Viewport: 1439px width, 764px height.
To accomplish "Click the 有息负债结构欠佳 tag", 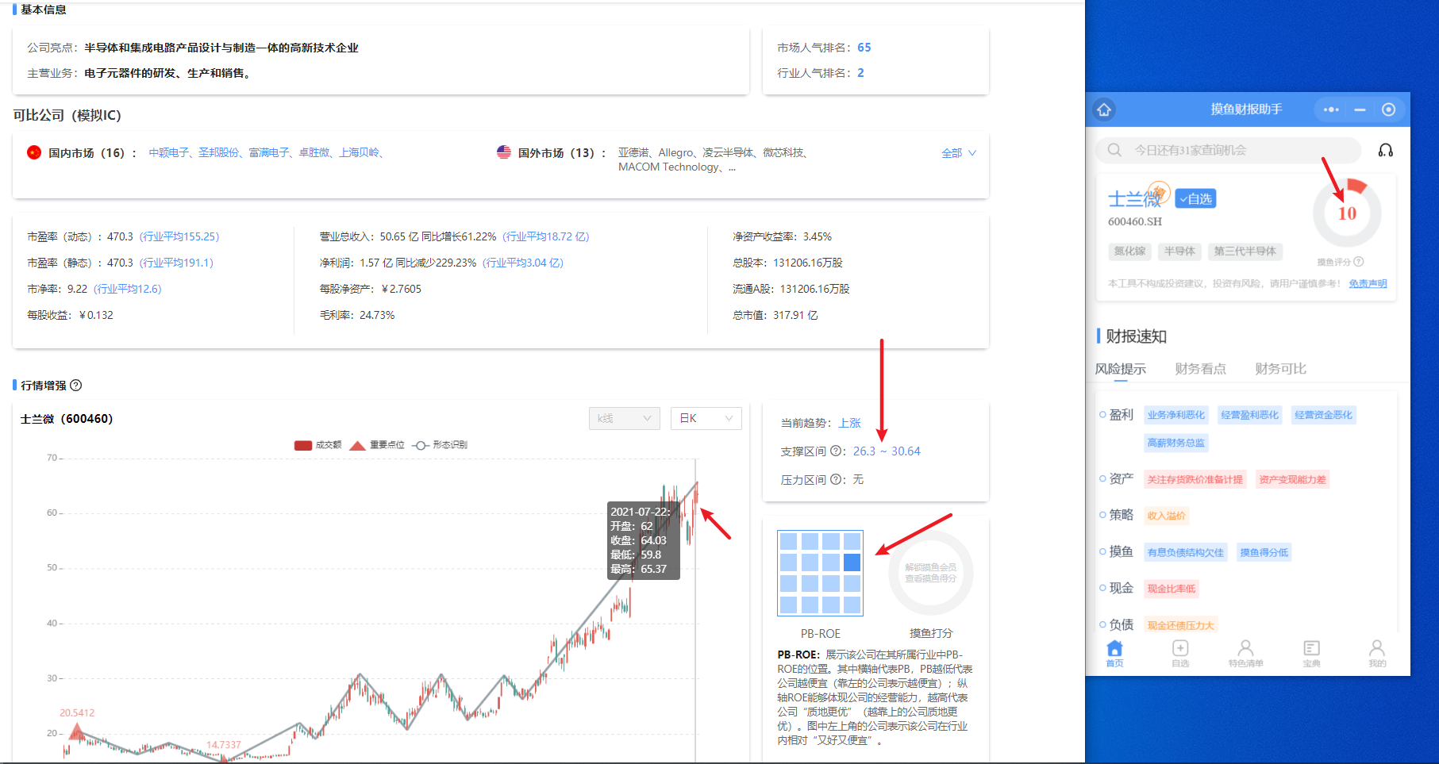I will tap(1185, 552).
